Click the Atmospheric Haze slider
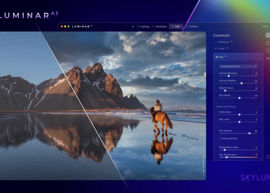Screen dimensions: 270x193 pos(238,150)
